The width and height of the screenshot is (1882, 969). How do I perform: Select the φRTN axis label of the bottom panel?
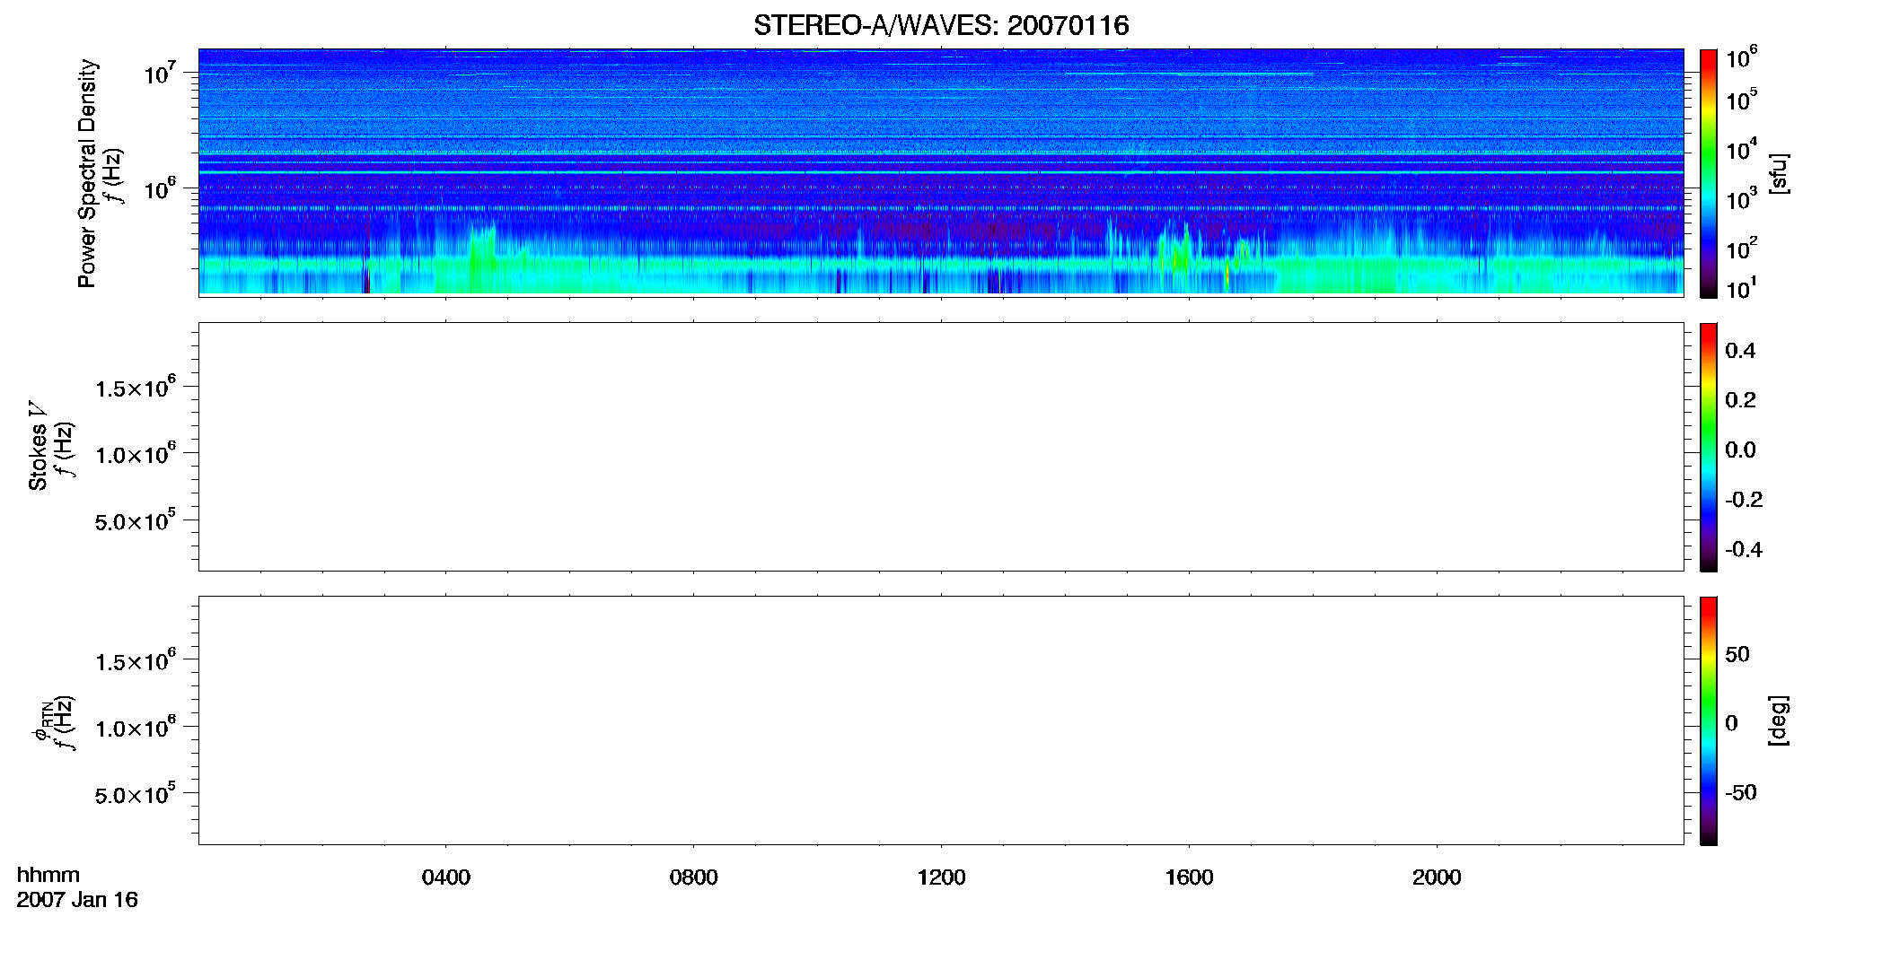(41, 720)
